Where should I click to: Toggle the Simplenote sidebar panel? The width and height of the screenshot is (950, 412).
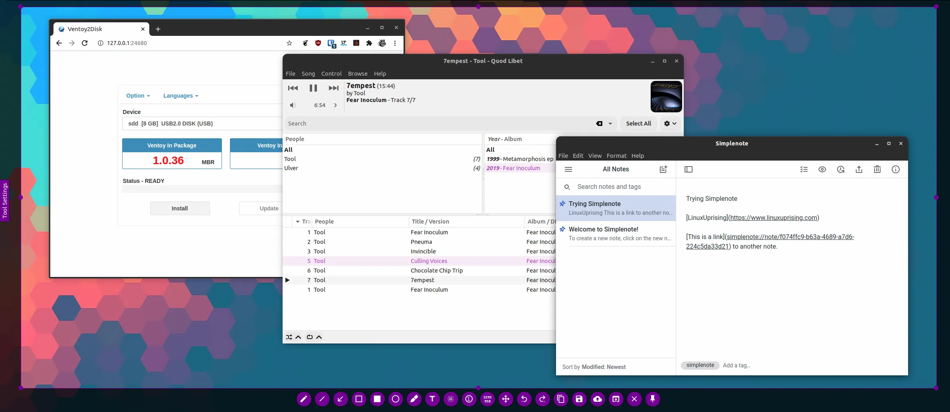[x=689, y=169]
